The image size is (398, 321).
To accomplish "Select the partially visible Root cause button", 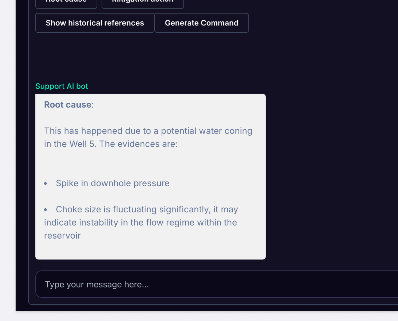I will (66, 3).
